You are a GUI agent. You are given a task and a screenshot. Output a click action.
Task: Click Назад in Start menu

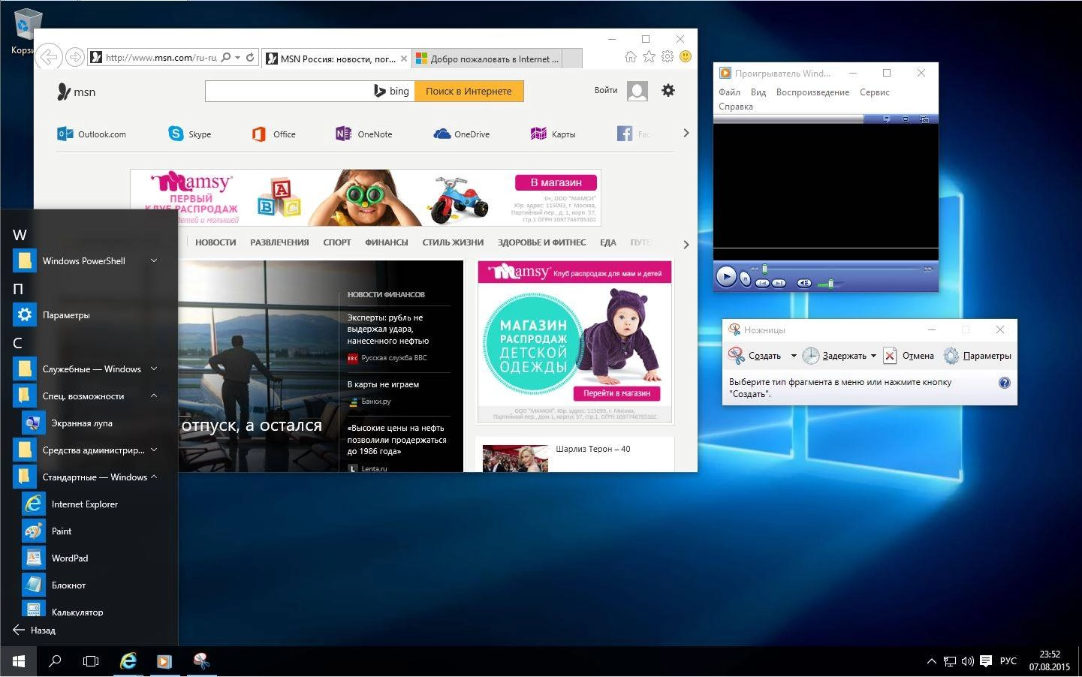pyautogui.click(x=35, y=630)
